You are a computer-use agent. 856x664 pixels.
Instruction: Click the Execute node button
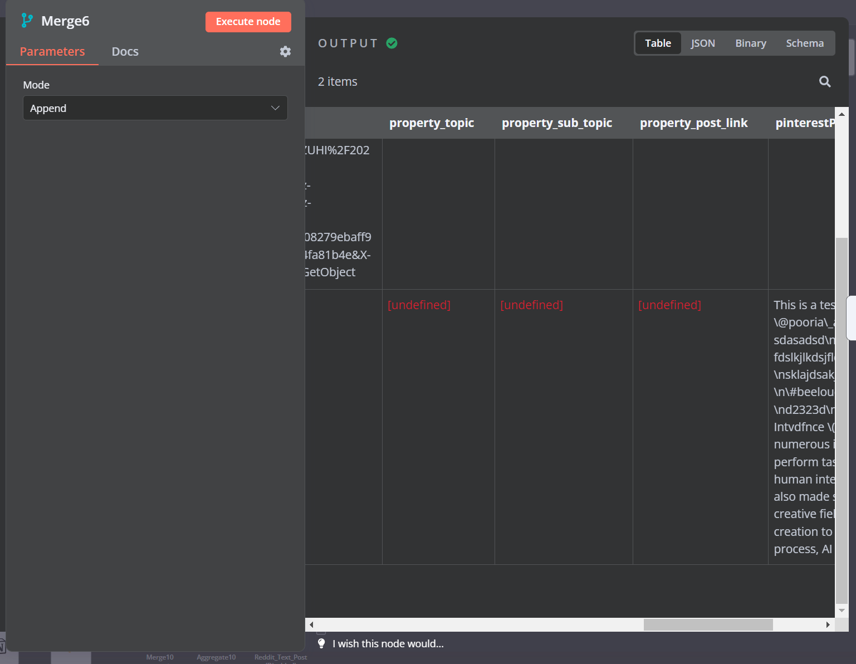(248, 22)
